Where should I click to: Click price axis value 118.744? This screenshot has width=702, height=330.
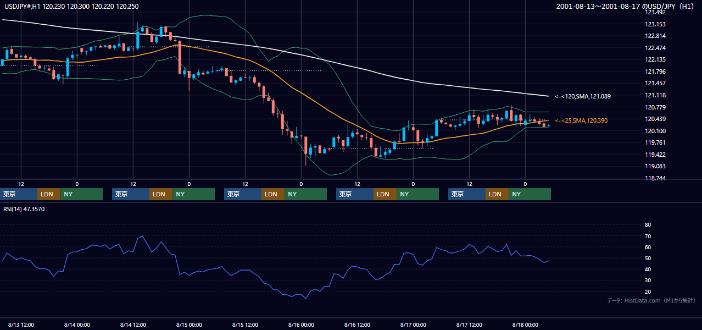656,178
